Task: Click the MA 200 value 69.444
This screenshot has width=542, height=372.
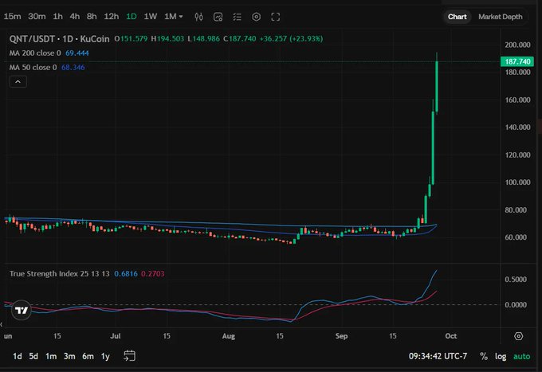Action: click(x=77, y=53)
